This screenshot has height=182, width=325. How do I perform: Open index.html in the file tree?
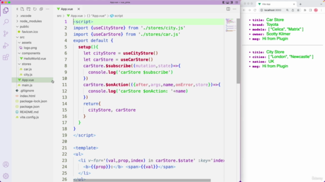[27, 96]
